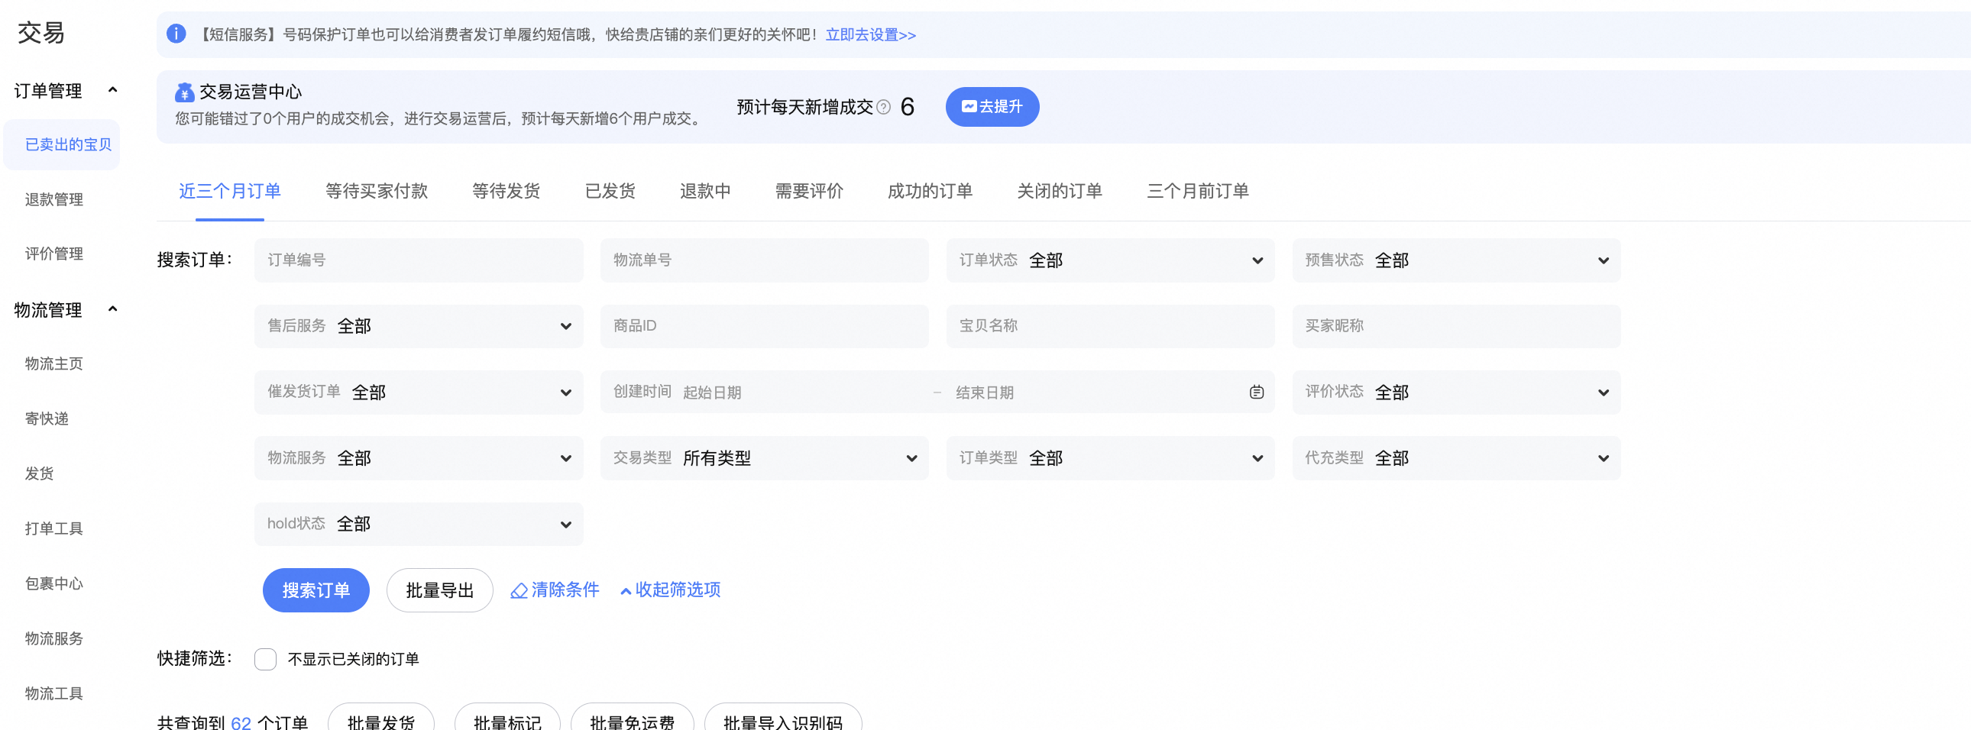Viewport: 1971px width, 730px height.
Task: Open 寄快递 in sidebar
Action: (47, 419)
